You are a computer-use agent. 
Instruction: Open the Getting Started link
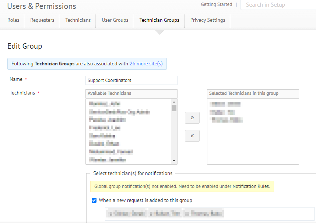(x=216, y=4)
